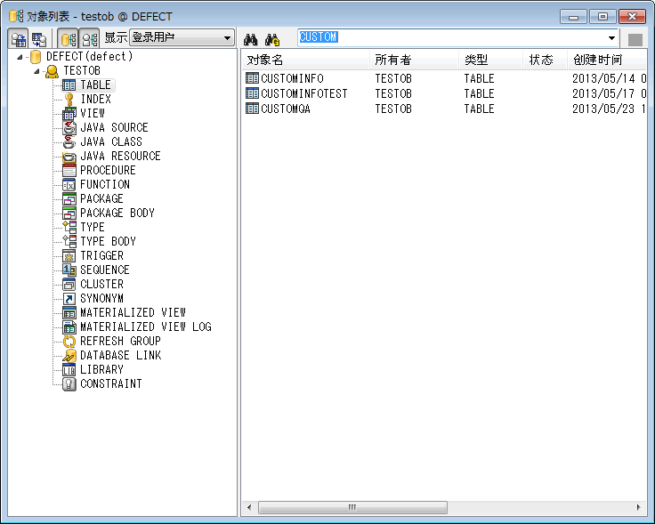Click the second toolbar icon with arrow
The height and width of the screenshot is (524, 655).
tap(39, 39)
